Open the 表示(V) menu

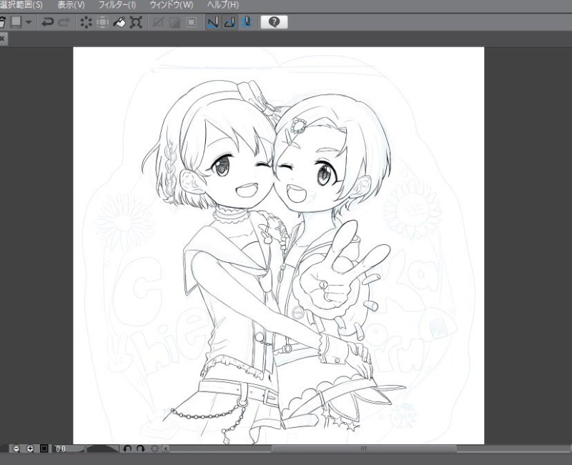click(71, 5)
